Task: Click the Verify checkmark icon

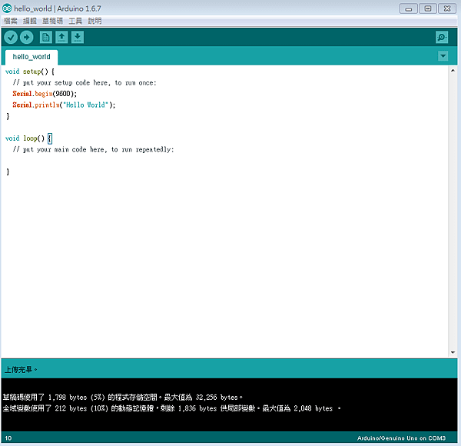Action: 11,38
